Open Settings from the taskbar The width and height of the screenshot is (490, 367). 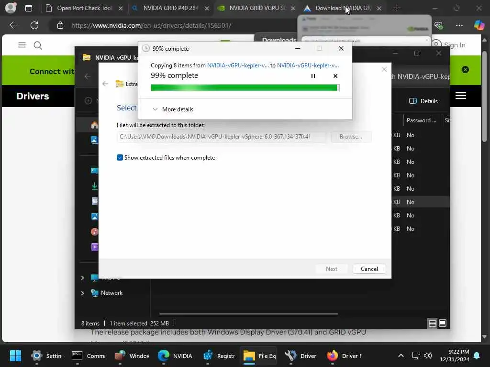(47, 356)
